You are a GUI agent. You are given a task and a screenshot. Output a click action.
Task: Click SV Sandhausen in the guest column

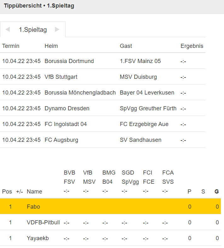pos(141,140)
